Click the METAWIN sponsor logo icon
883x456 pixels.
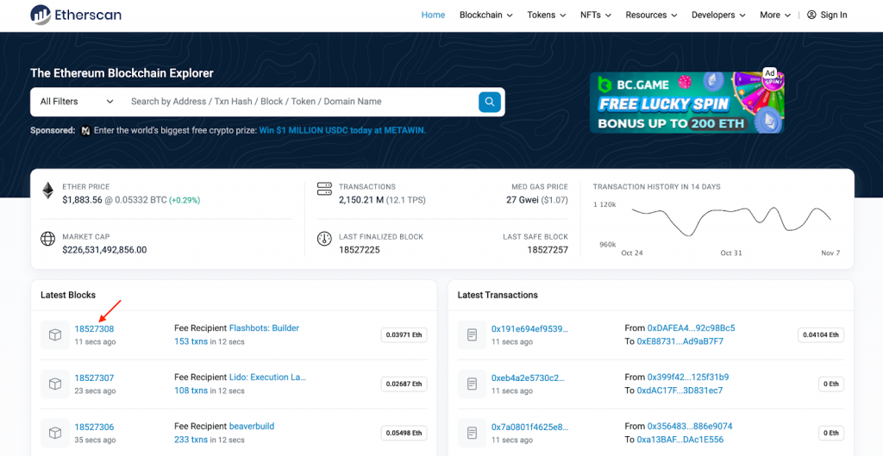click(x=85, y=131)
